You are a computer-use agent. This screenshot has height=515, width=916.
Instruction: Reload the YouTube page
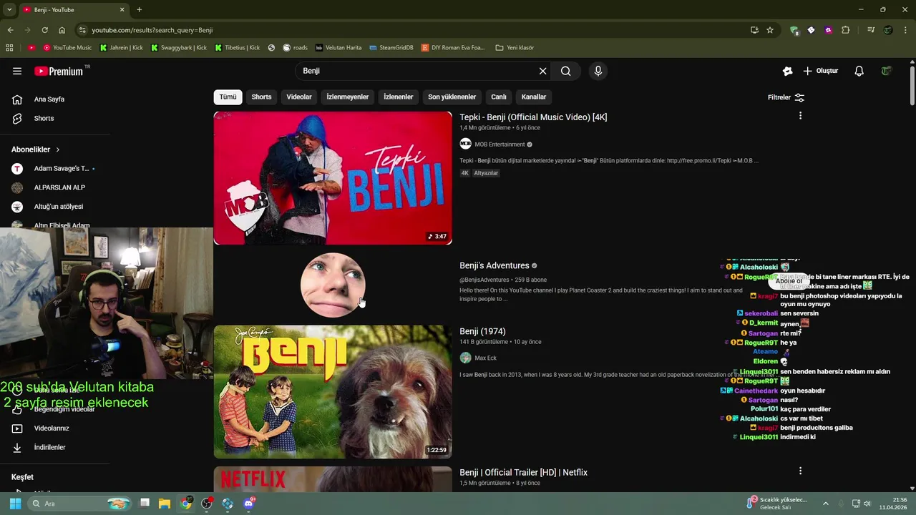click(x=44, y=30)
